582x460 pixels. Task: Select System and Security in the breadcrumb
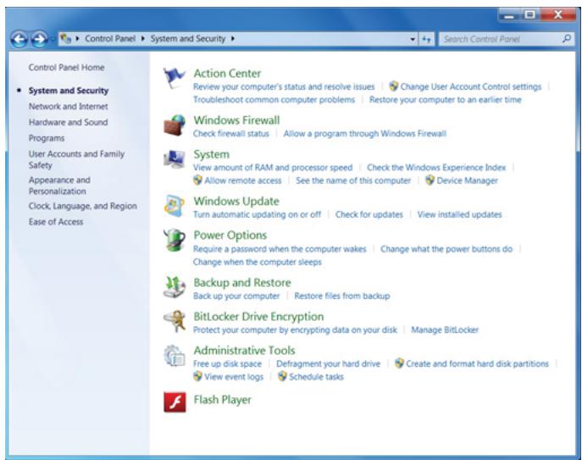click(188, 39)
